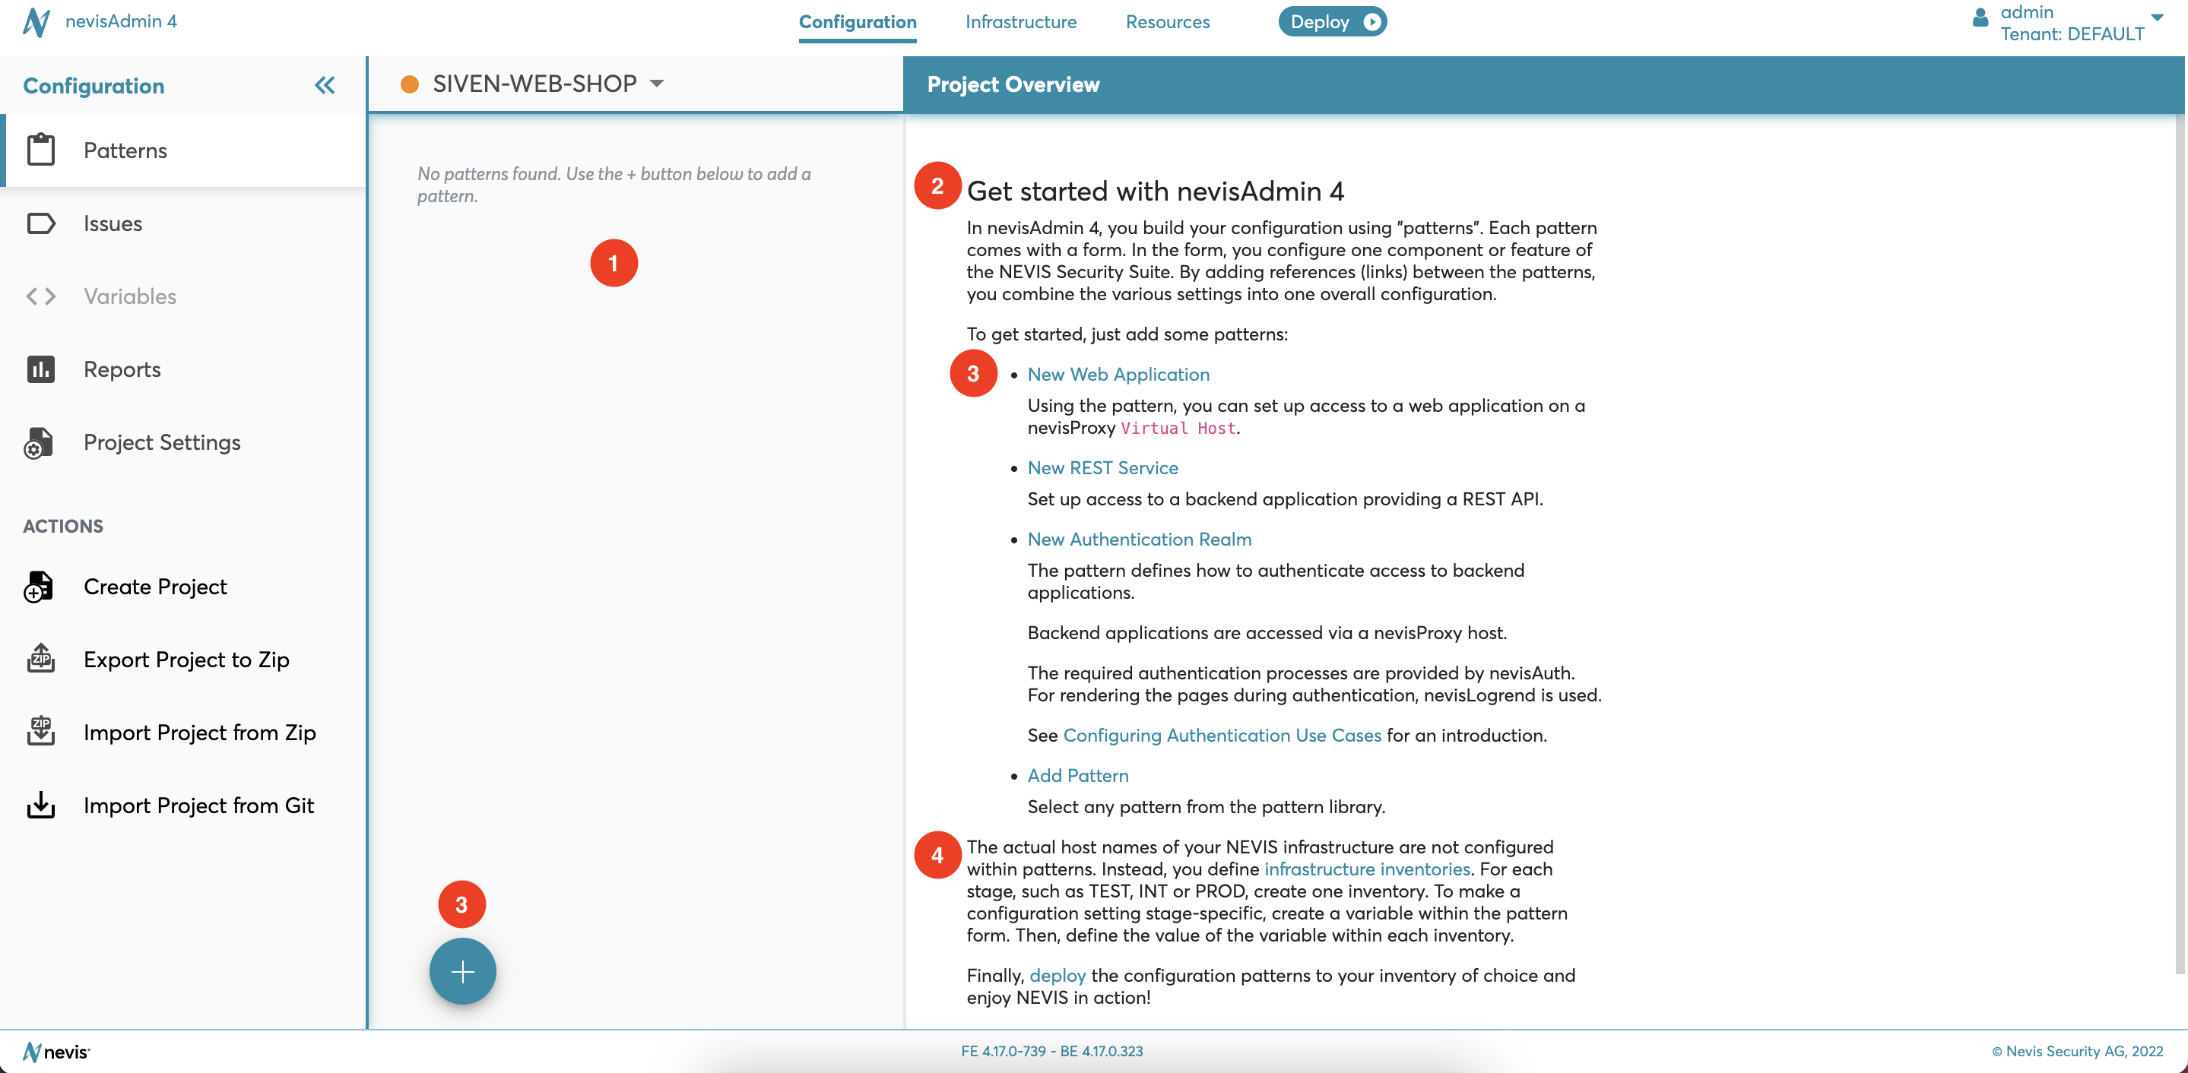The height and width of the screenshot is (1073, 2188).
Task: Click the Import Project from Git icon
Action: [x=40, y=806]
